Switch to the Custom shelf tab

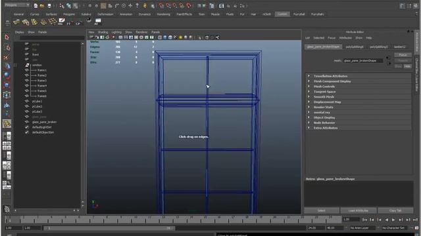click(x=282, y=14)
